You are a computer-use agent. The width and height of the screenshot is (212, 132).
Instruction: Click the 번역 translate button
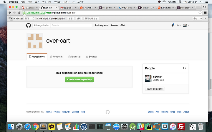click(79, 19)
